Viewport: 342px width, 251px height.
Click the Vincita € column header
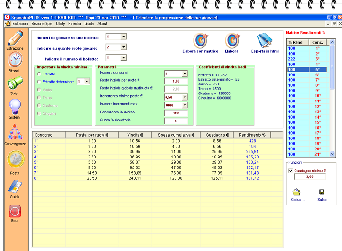click(x=135, y=135)
